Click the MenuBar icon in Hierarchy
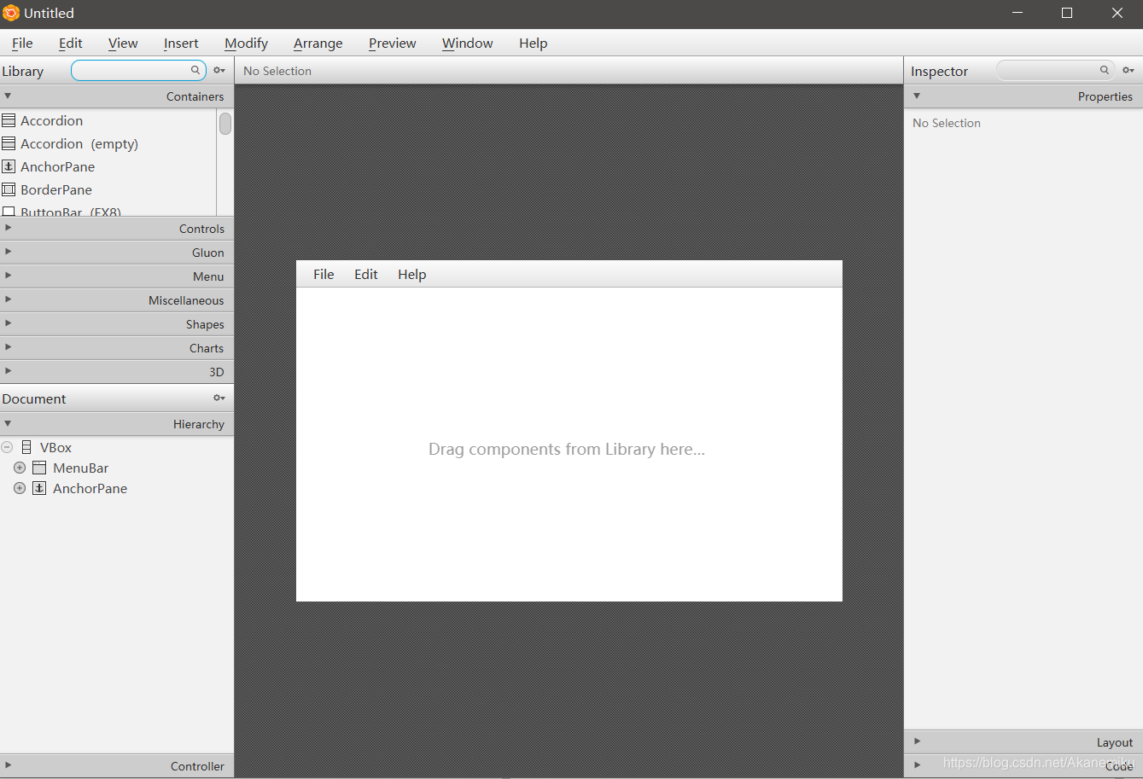The image size is (1143, 779). (39, 468)
